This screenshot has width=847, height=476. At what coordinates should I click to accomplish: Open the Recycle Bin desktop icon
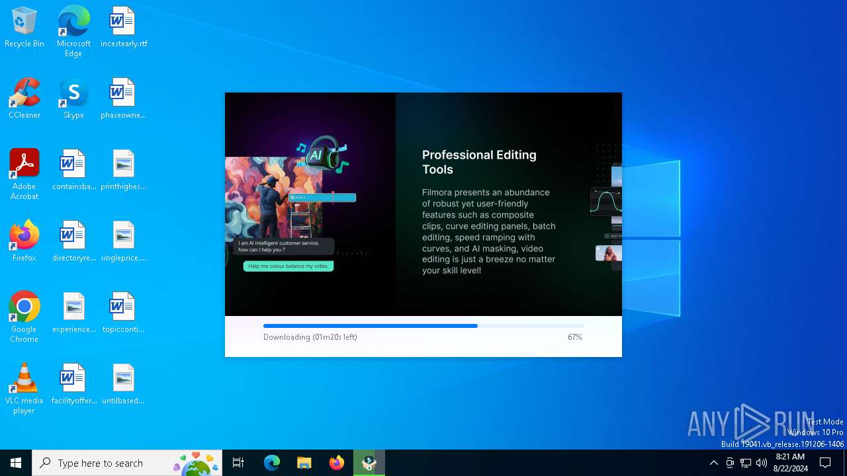(x=24, y=28)
